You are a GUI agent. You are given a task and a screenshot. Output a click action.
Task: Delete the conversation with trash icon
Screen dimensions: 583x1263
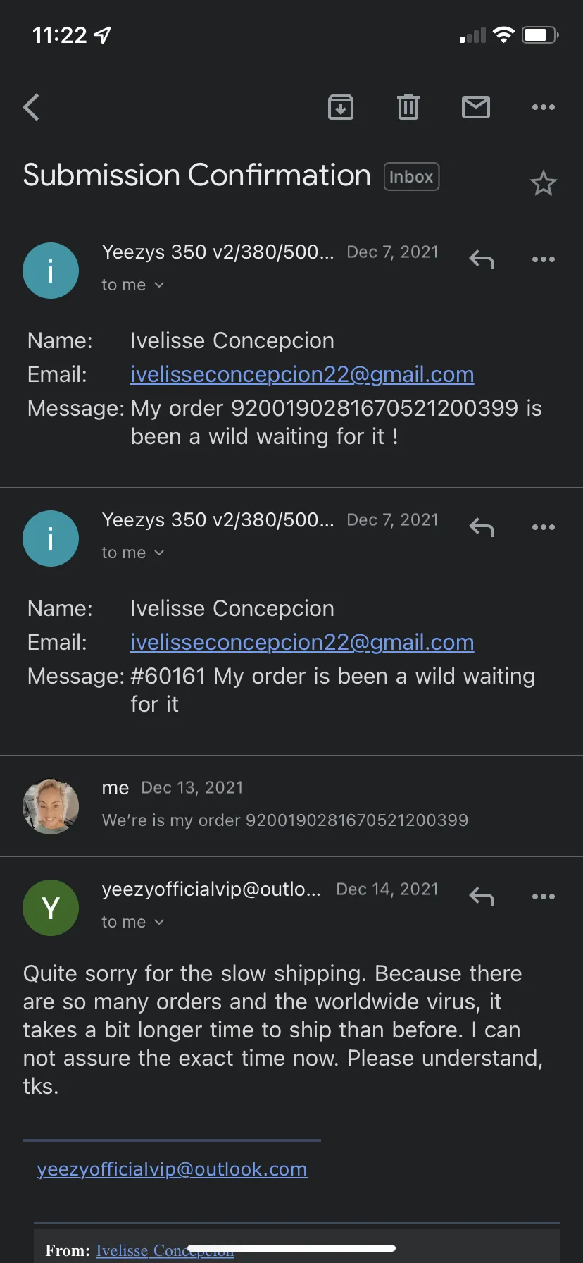(408, 107)
